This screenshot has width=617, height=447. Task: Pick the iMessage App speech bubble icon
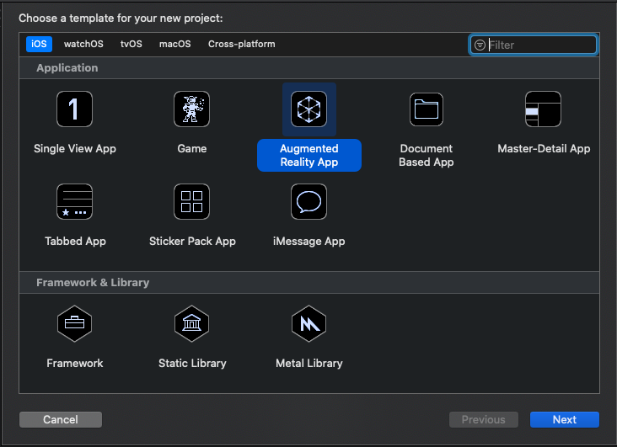click(x=308, y=202)
